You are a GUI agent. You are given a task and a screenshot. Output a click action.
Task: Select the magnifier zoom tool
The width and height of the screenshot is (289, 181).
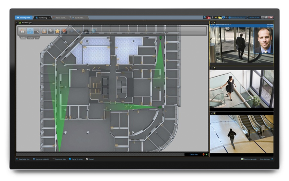[51, 31]
